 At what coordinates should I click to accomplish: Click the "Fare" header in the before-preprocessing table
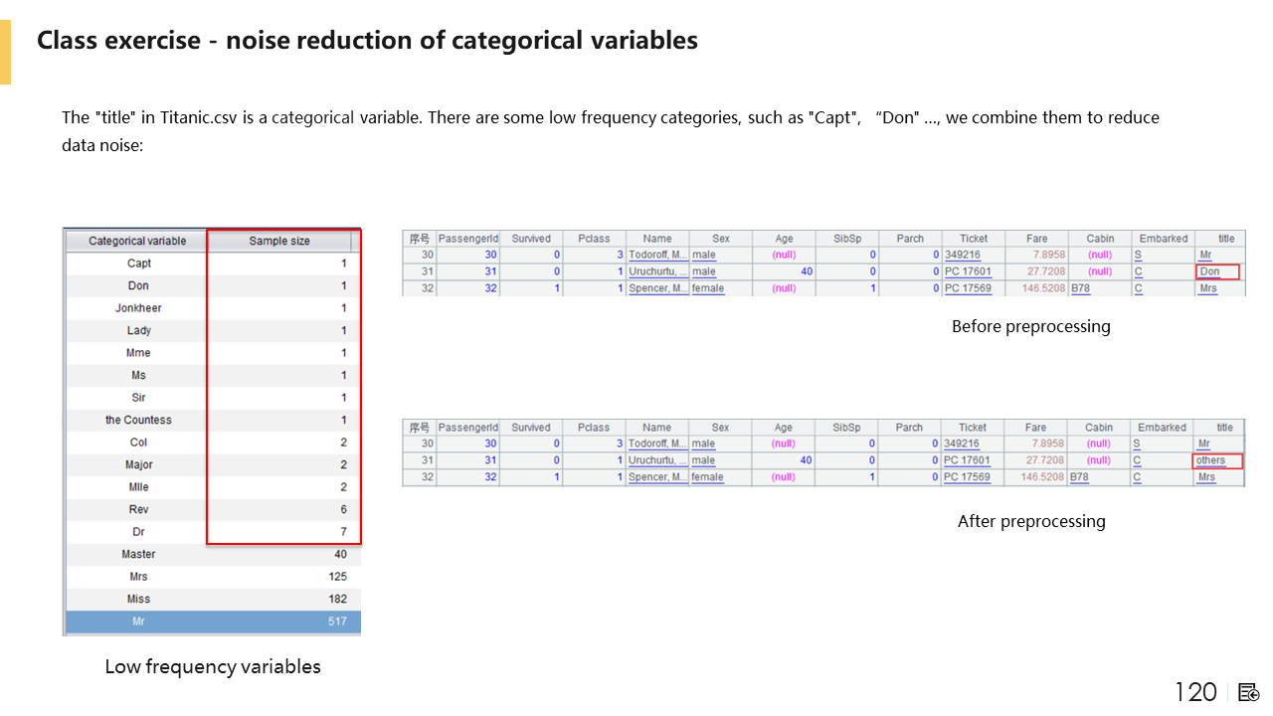pyautogui.click(x=1036, y=239)
